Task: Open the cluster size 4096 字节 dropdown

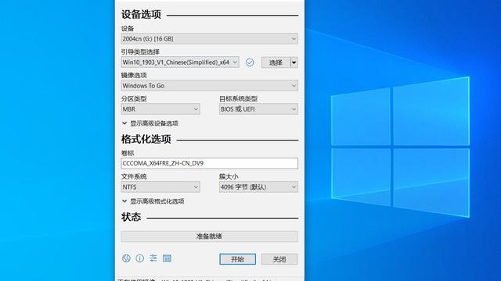Action: click(258, 187)
